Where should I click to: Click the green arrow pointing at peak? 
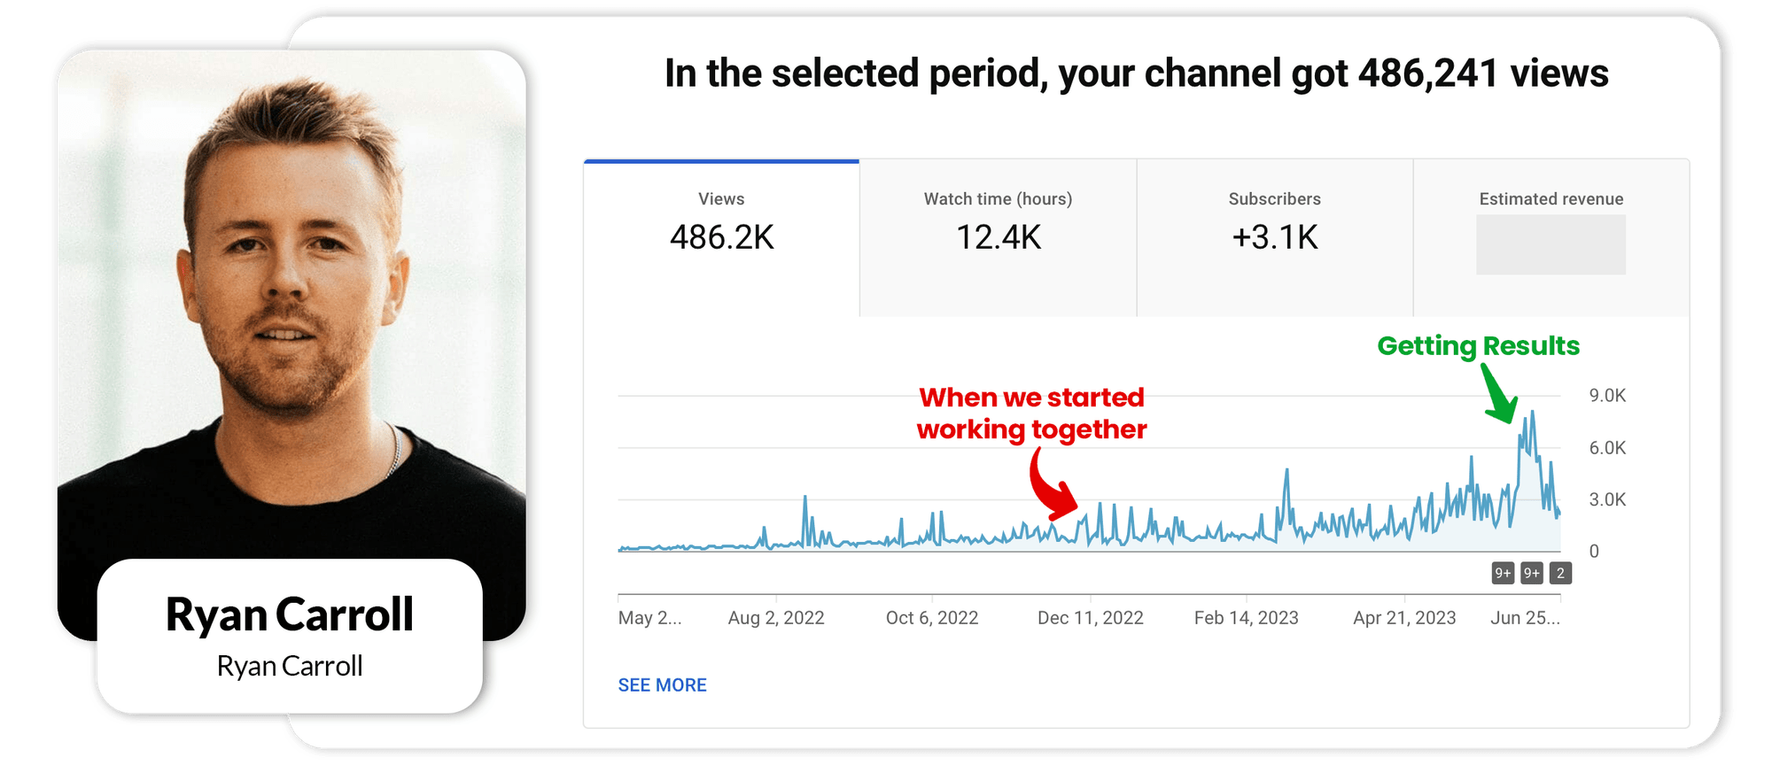(1500, 394)
